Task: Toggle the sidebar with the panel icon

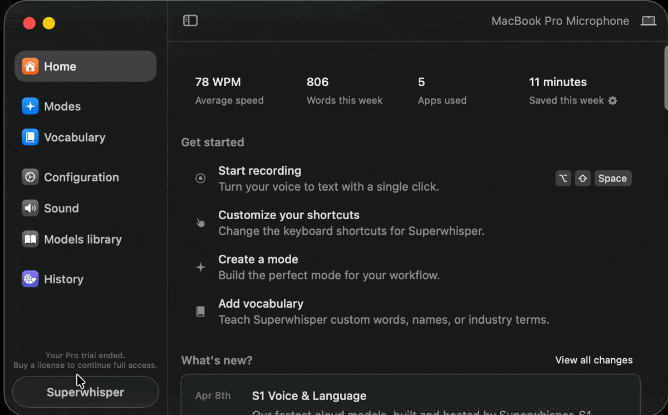Action: pyautogui.click(x=190, y=21)
